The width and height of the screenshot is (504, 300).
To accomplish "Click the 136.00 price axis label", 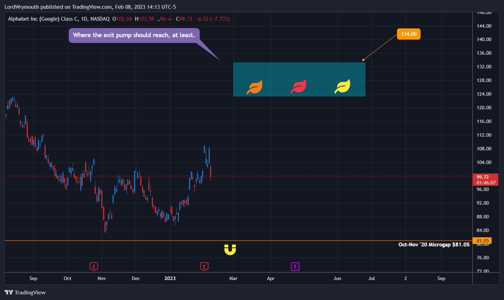I will click(x=484, y=53).
